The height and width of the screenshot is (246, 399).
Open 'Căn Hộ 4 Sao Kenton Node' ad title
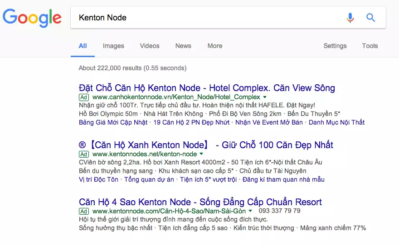[x=200, y=202]
